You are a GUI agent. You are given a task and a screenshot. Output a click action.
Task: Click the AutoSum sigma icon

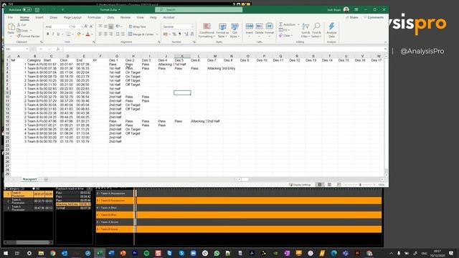click(x=281, y=24)
